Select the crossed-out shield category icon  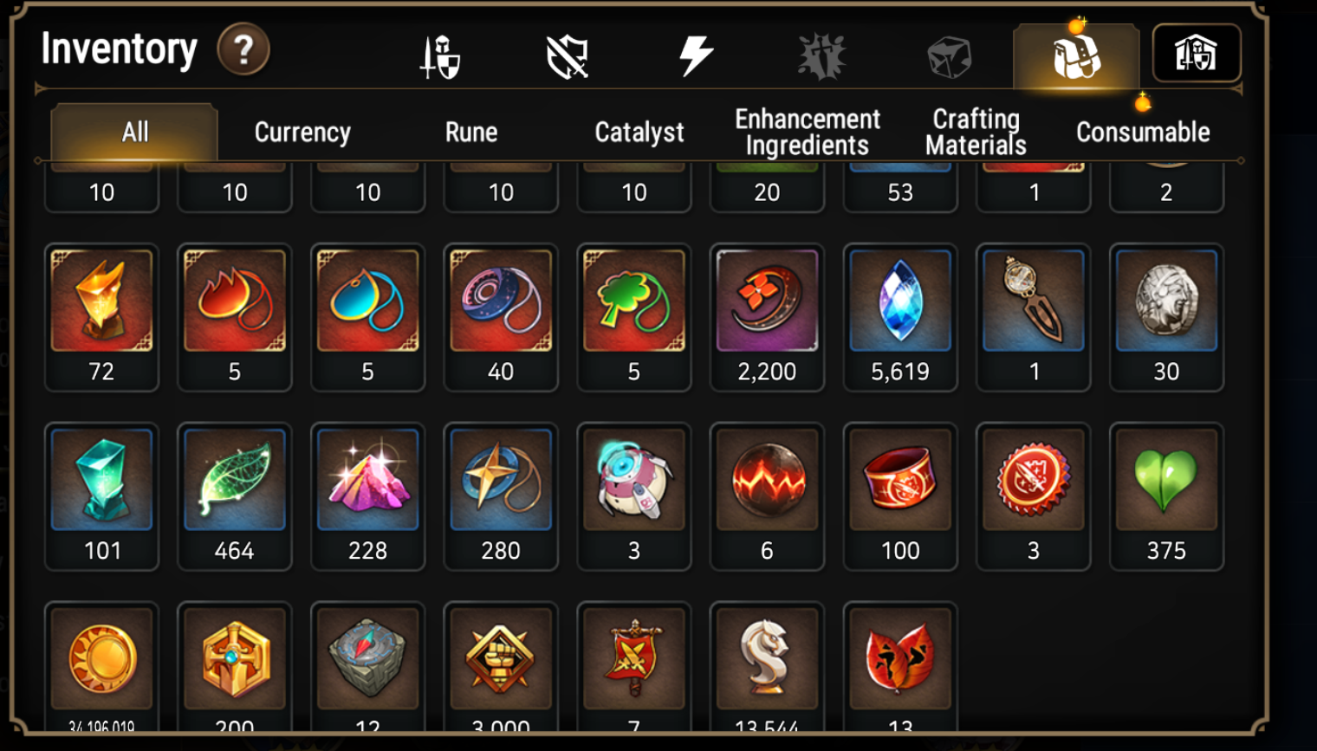tap(568, 57)
